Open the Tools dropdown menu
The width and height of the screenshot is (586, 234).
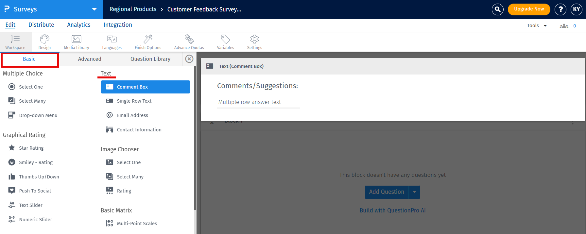[537, 25]
